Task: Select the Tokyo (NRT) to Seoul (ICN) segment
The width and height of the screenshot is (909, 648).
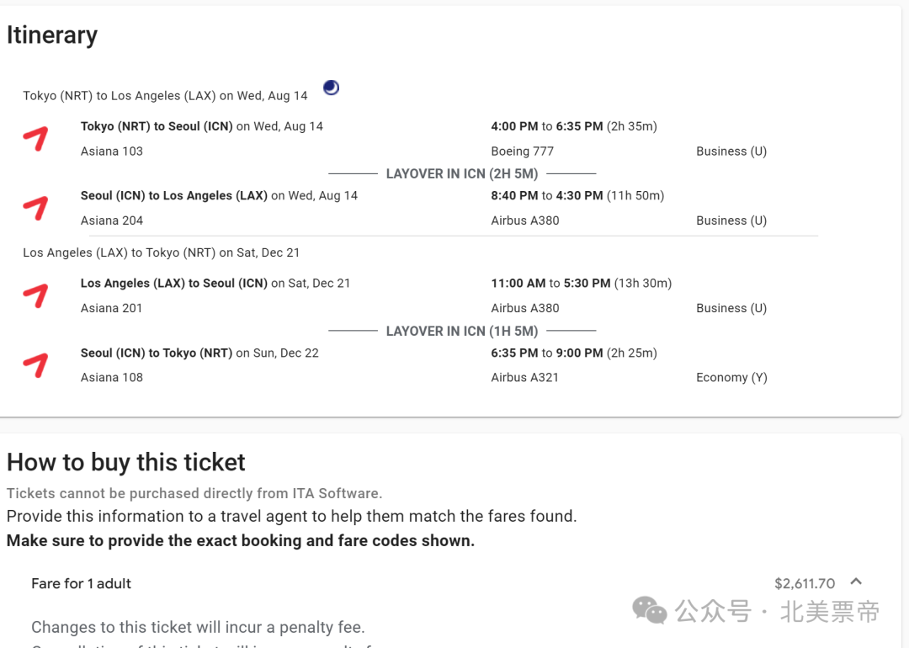Action: point(157,126)
